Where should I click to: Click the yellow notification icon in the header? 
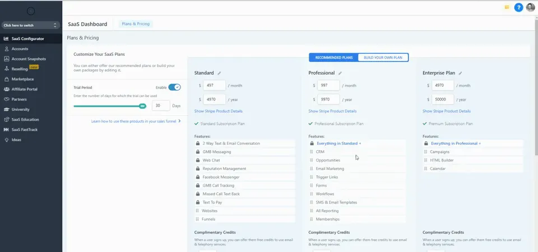coord(507,7)
